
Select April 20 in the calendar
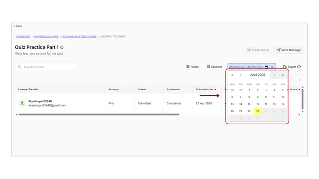pos(232,111)
